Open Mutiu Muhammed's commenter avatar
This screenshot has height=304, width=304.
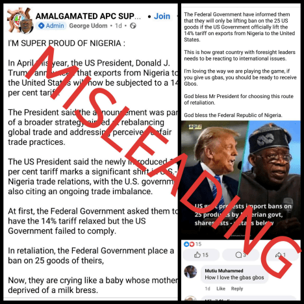coord(190,272)
